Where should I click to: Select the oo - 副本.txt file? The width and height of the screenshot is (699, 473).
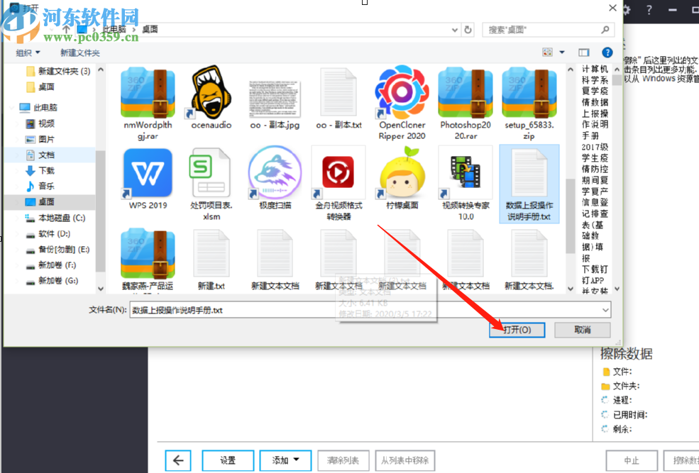339,98
